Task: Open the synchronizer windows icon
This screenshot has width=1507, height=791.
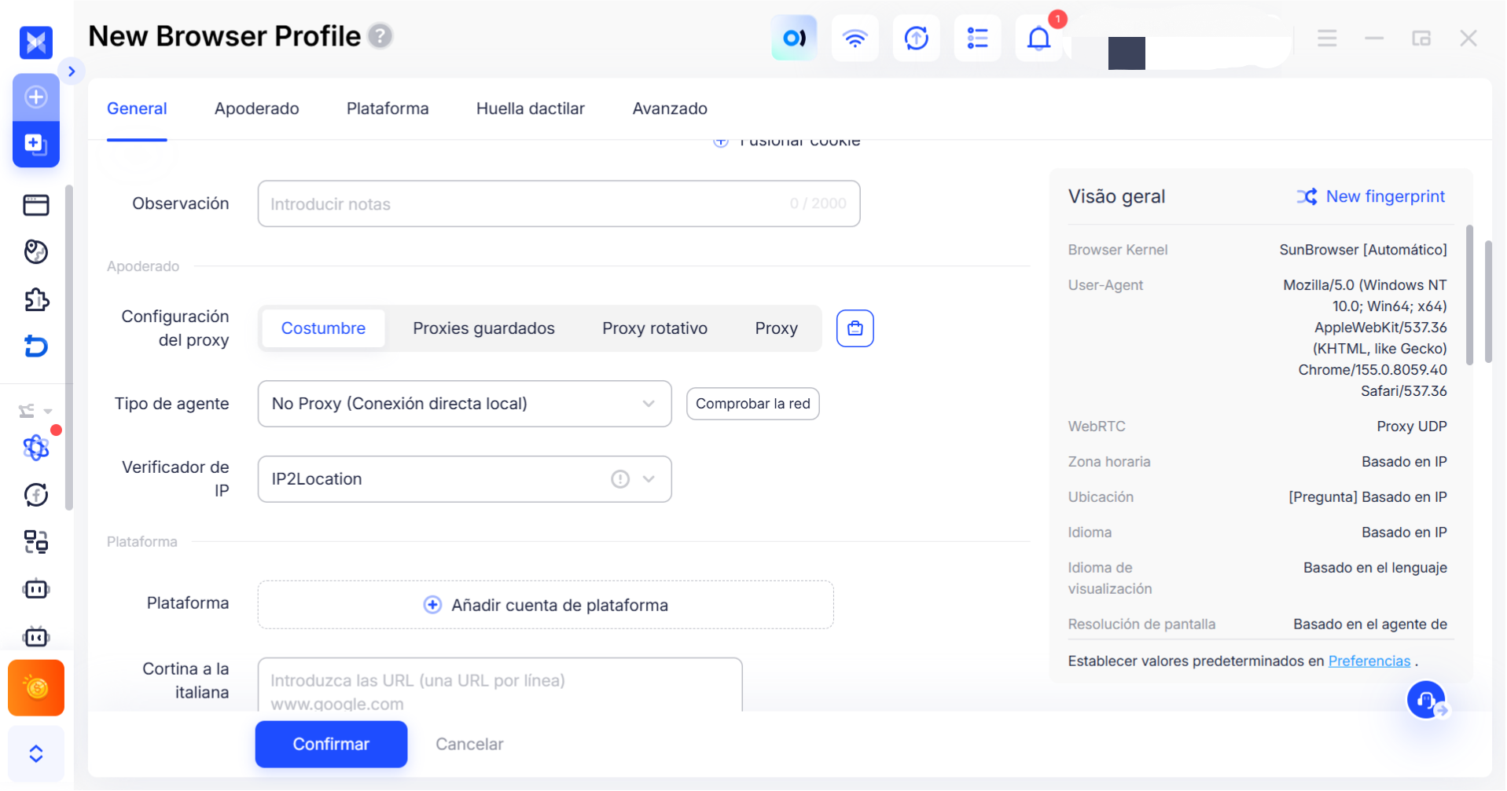Action: click(36, 542)
